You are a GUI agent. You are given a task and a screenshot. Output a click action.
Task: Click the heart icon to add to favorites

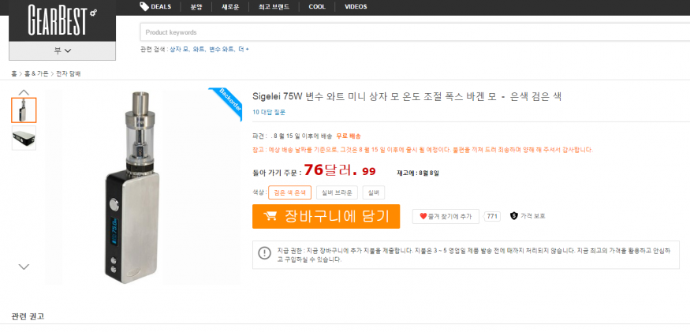(423, 216)
